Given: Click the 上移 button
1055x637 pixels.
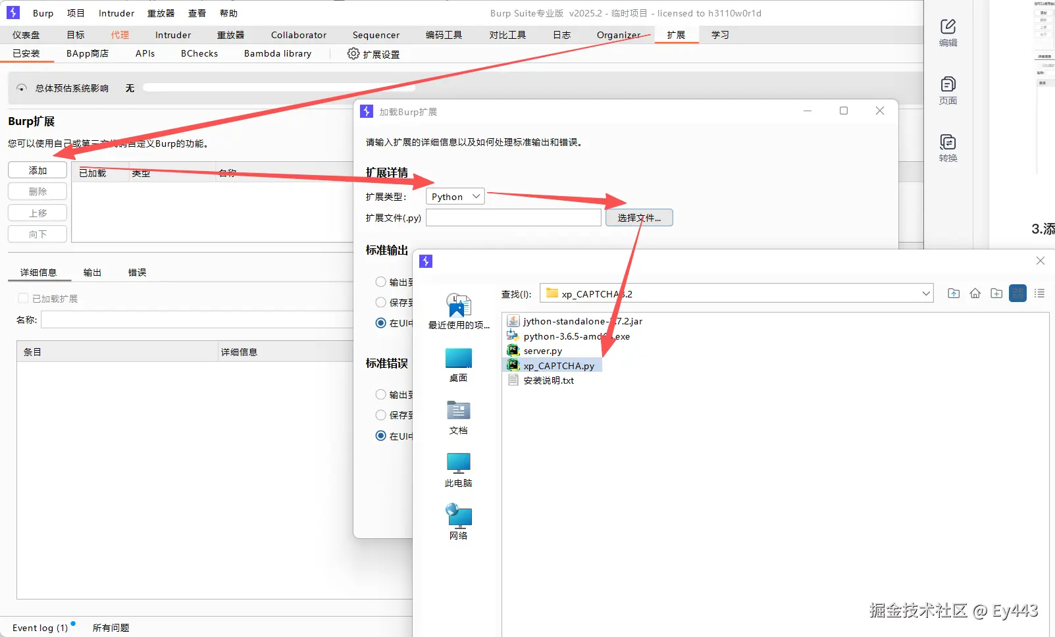Looking at the screenshot, I should (38, 213).
